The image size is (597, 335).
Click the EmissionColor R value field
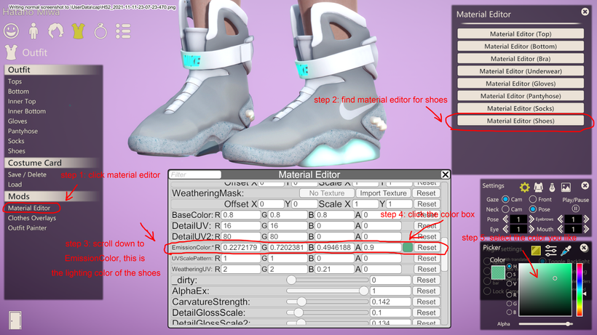click(x=241, y=247)
